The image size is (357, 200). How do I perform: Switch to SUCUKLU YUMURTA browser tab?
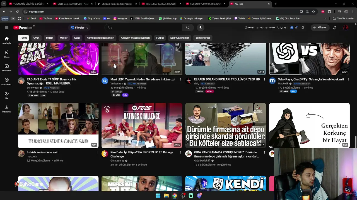pos(206,4)
